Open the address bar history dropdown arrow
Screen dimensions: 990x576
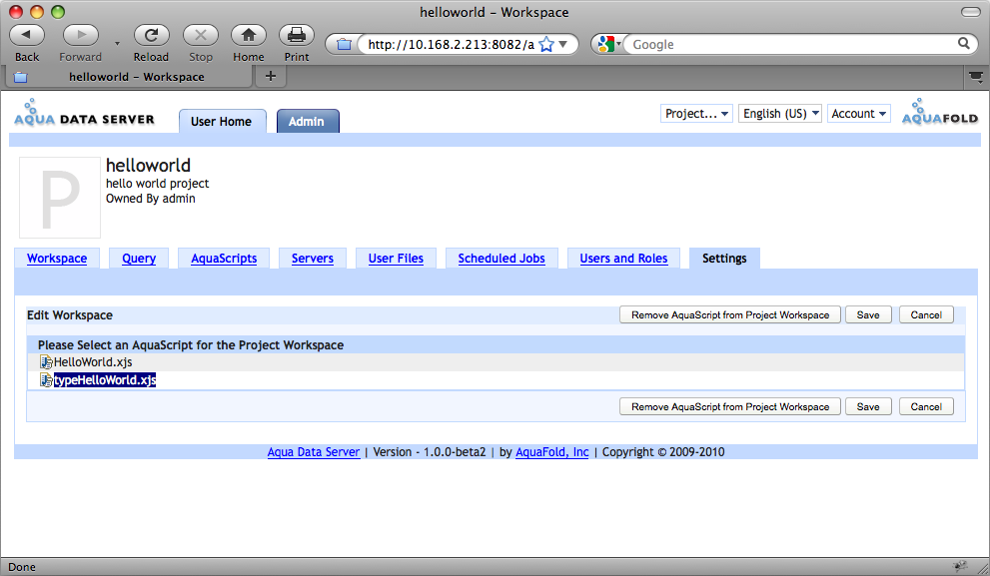point(563,44)
